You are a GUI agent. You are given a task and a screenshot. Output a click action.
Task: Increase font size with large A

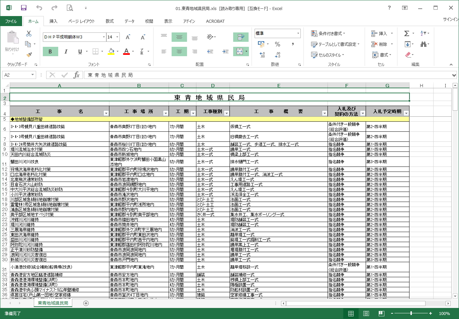coord(128,37)
